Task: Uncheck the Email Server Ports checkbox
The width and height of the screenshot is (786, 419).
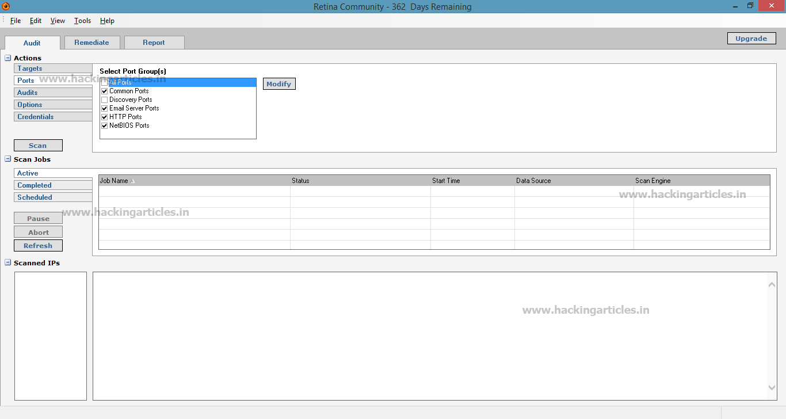Action: click(x=105, y=108)
